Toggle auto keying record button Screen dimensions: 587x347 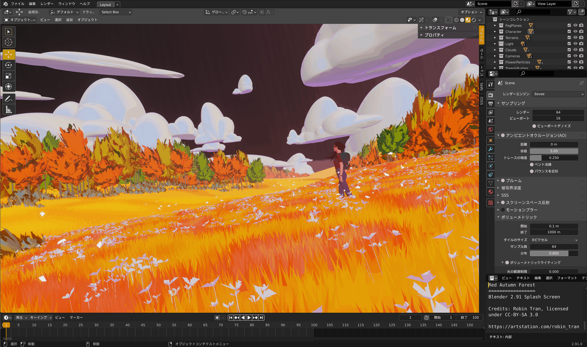(217, 318)
